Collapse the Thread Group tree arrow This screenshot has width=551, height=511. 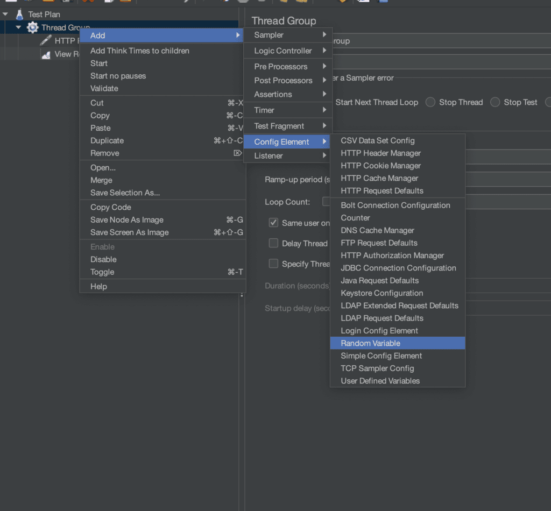coord(19,27)
